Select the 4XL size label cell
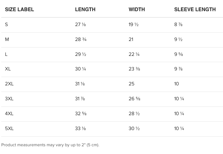The width and height of the screenshot is (223, 154). (9, 114)
